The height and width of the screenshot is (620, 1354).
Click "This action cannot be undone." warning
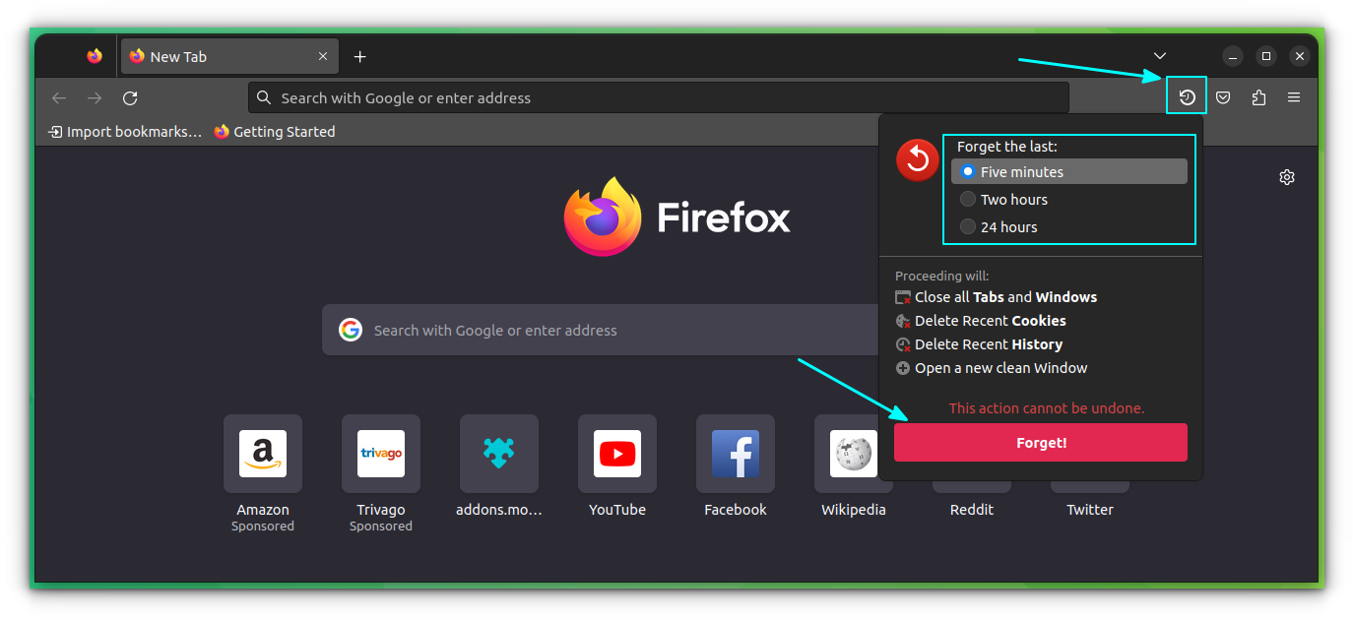click(x=1047, y=408)
